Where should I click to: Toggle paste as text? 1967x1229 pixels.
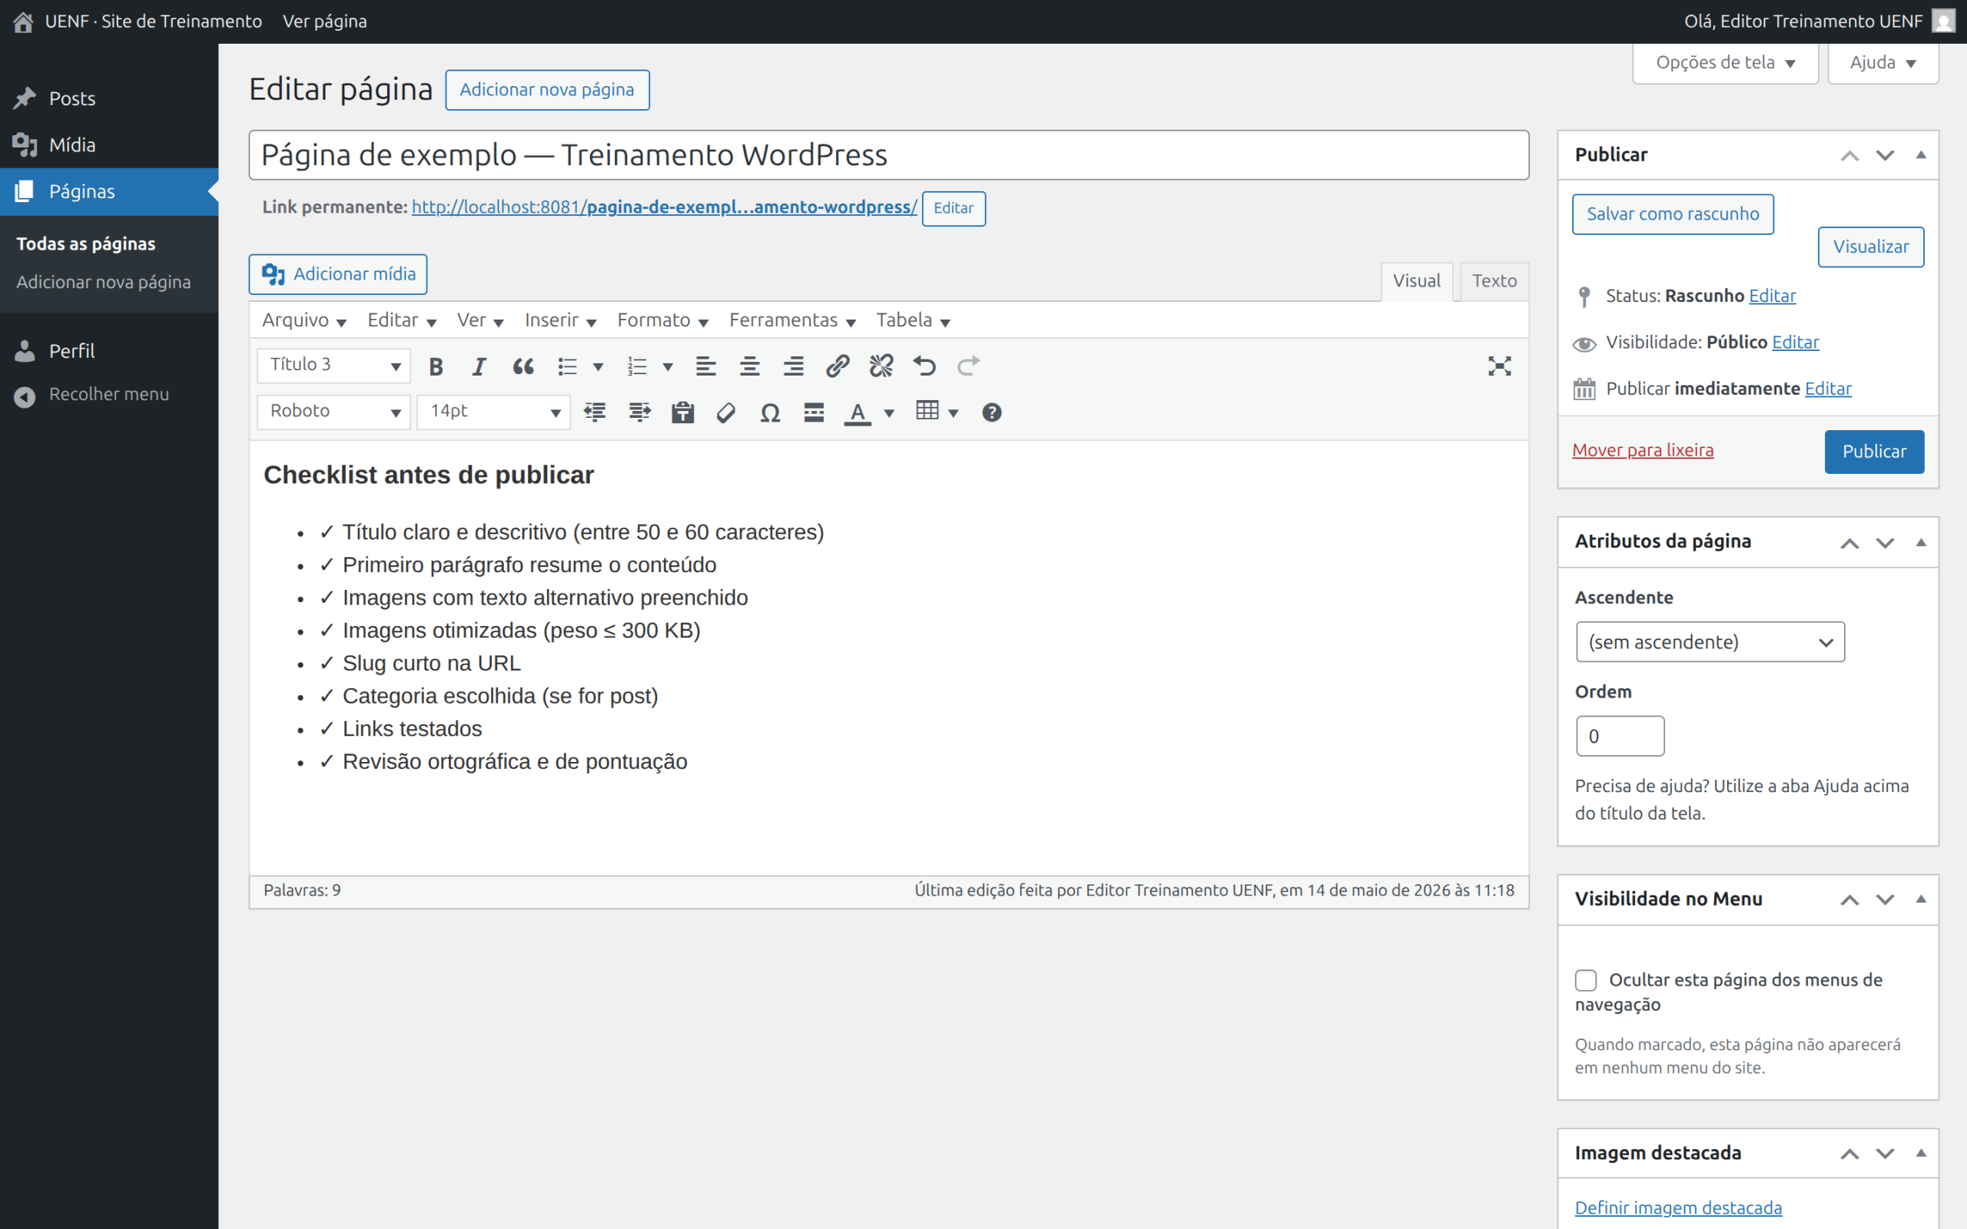[683, 413]
